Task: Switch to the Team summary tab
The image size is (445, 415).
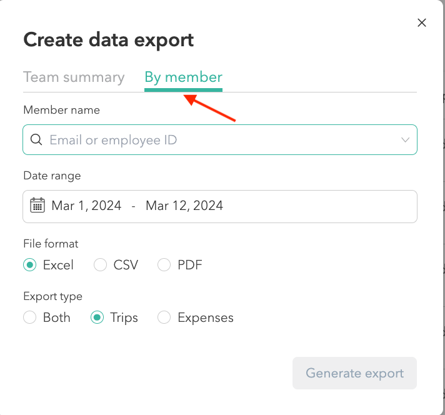Action: pyautogui.click(x=74, y=77)
